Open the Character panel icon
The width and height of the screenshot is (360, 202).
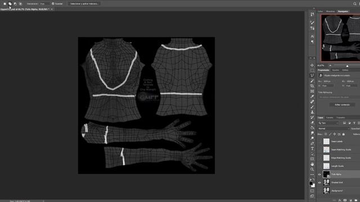point(312,36)
